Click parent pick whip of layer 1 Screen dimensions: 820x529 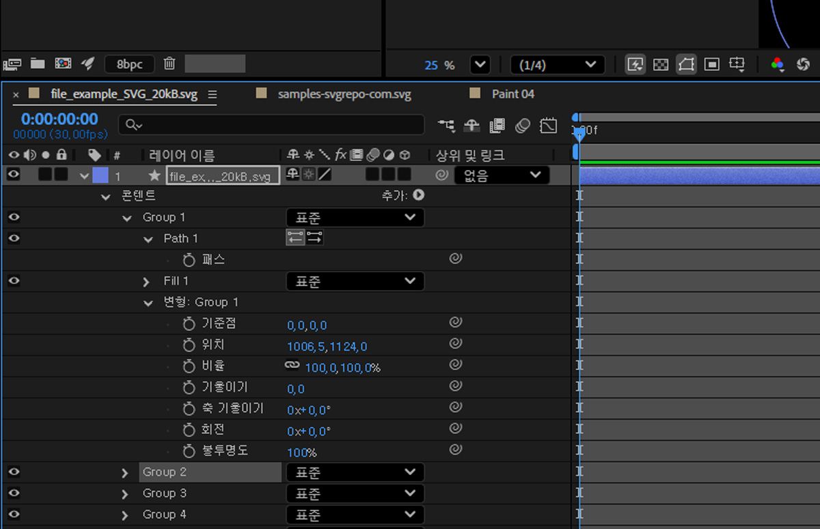[x=442, y=175]
